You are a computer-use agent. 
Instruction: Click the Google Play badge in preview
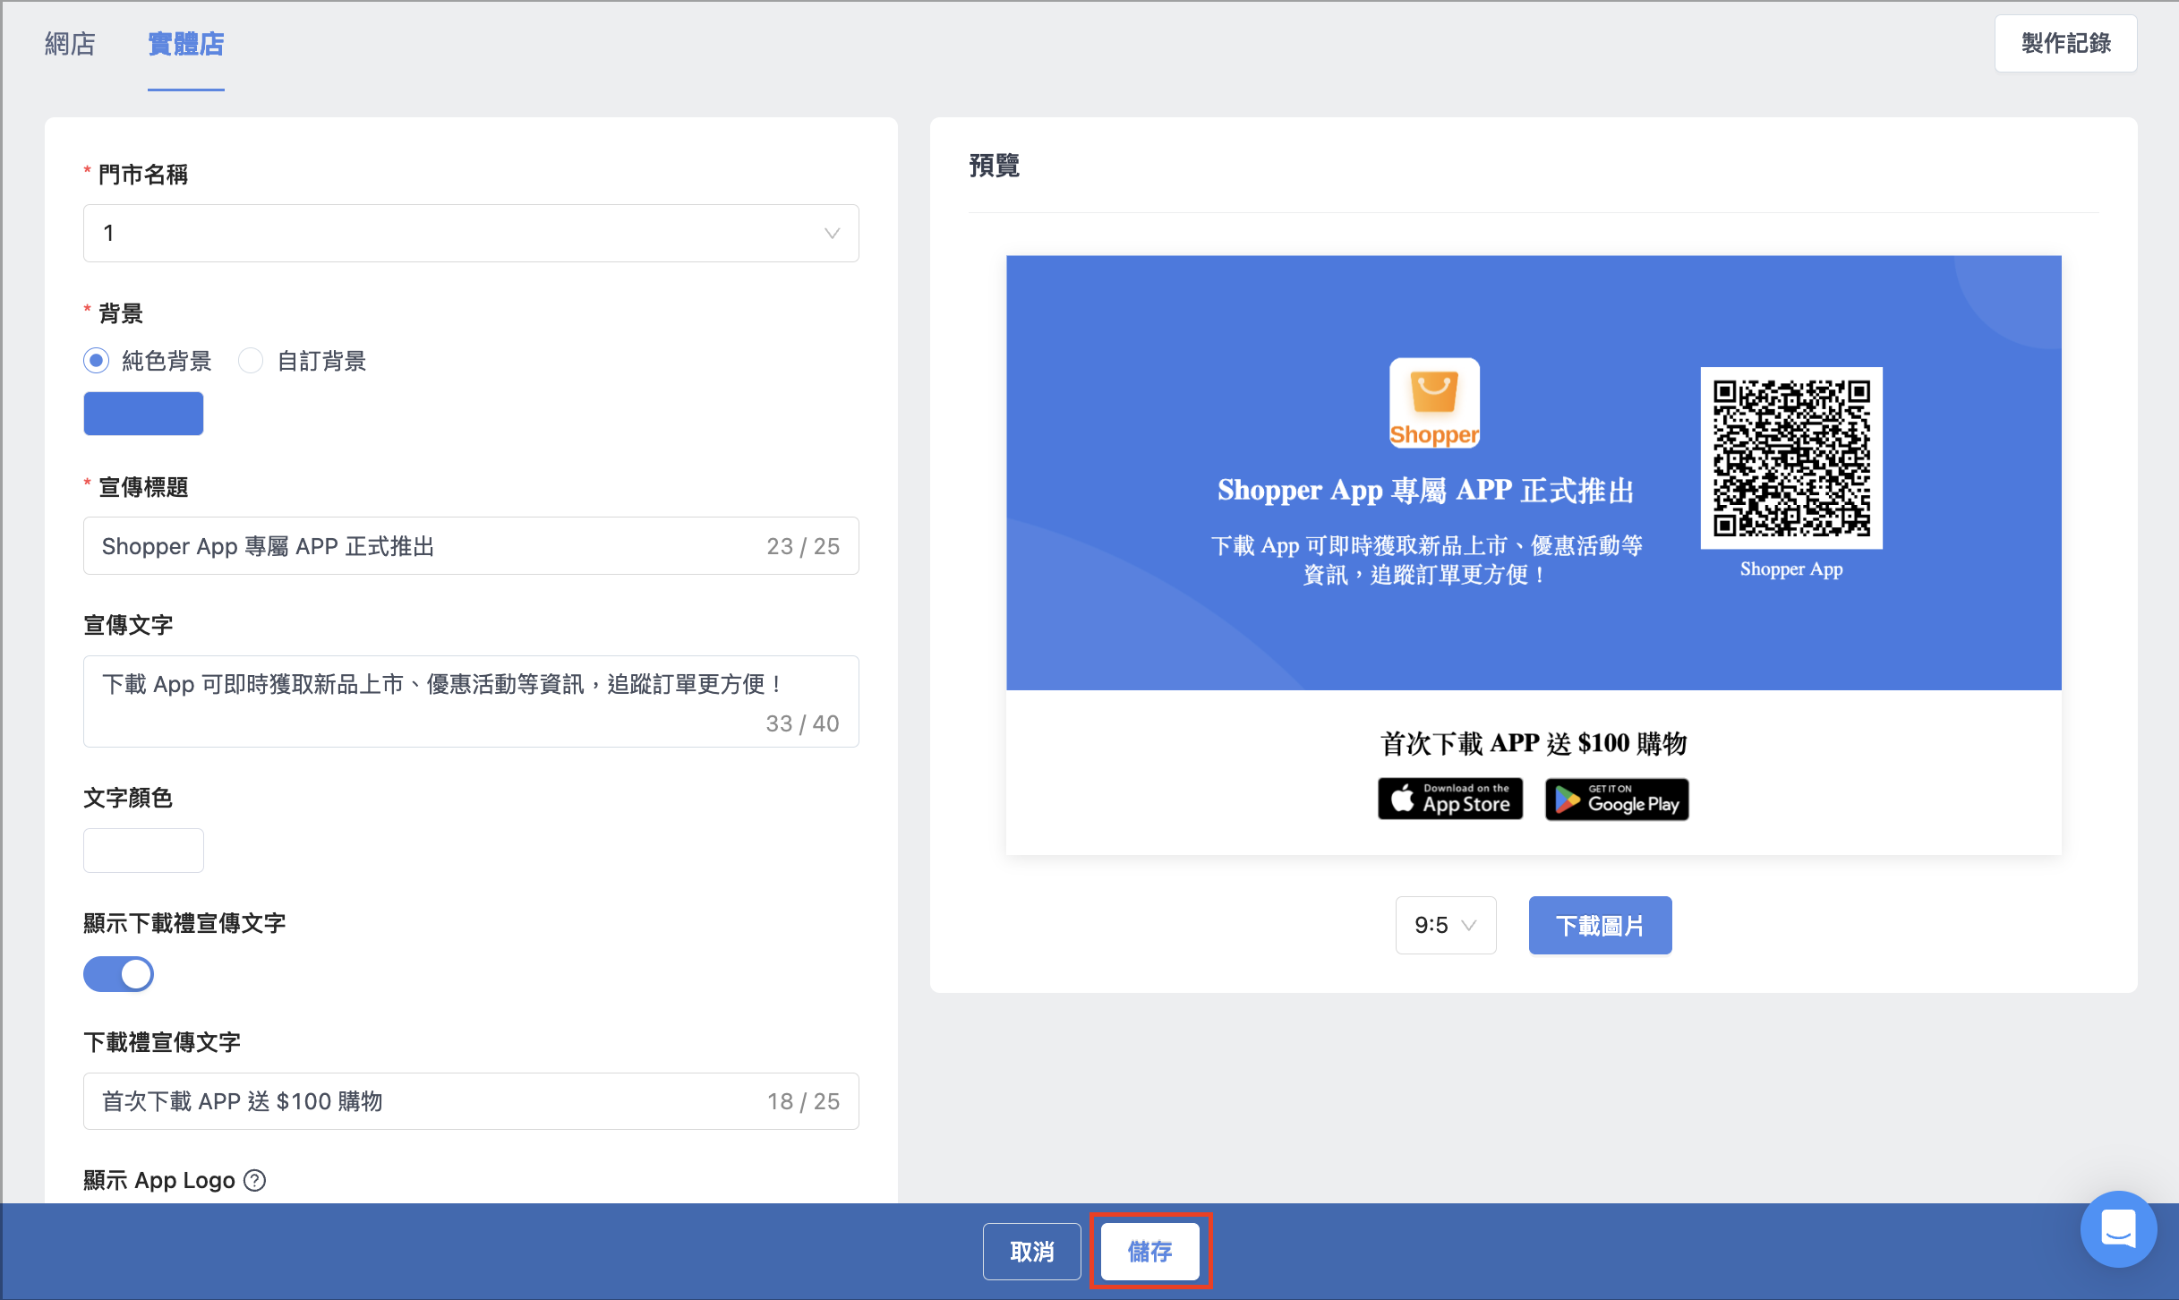[x=1617, y=799]
